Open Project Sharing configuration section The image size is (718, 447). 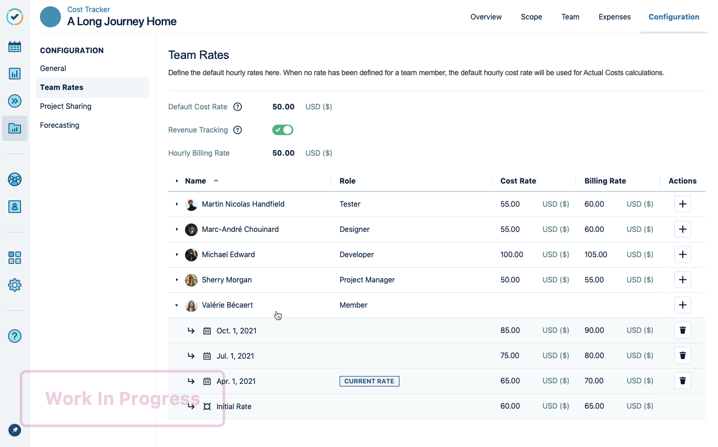pyautogui.click(x=66, y=106)
